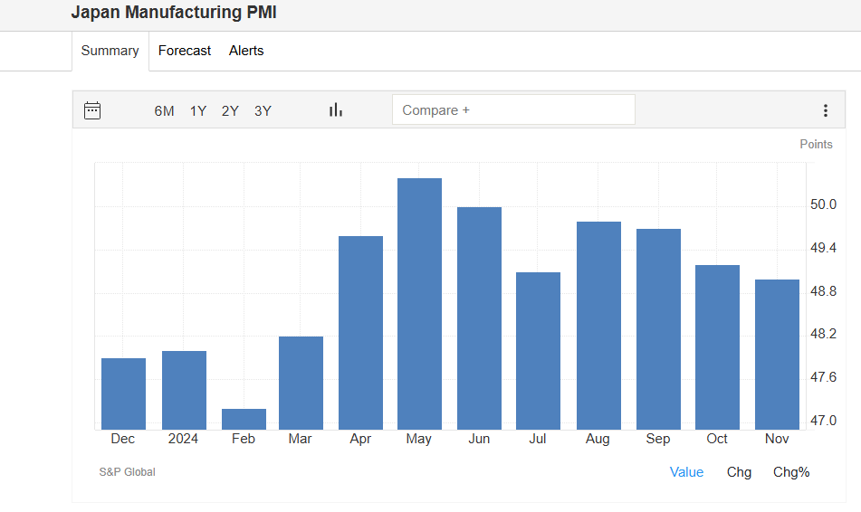
Task: Select the 6M time range
Action: pyautogui.click(x=164, y=111)
